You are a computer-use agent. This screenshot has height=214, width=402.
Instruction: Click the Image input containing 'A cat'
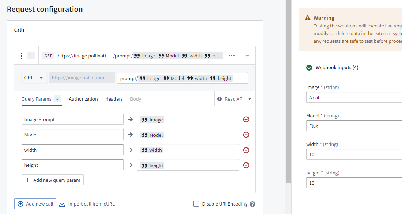tap(353, 97)
